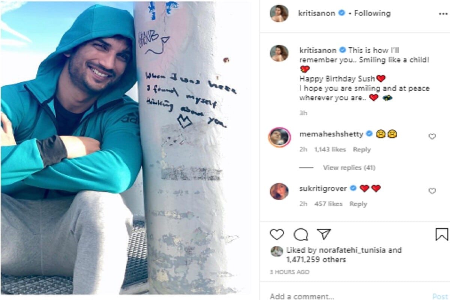Reply to memaheshshetty's comment

361,149
